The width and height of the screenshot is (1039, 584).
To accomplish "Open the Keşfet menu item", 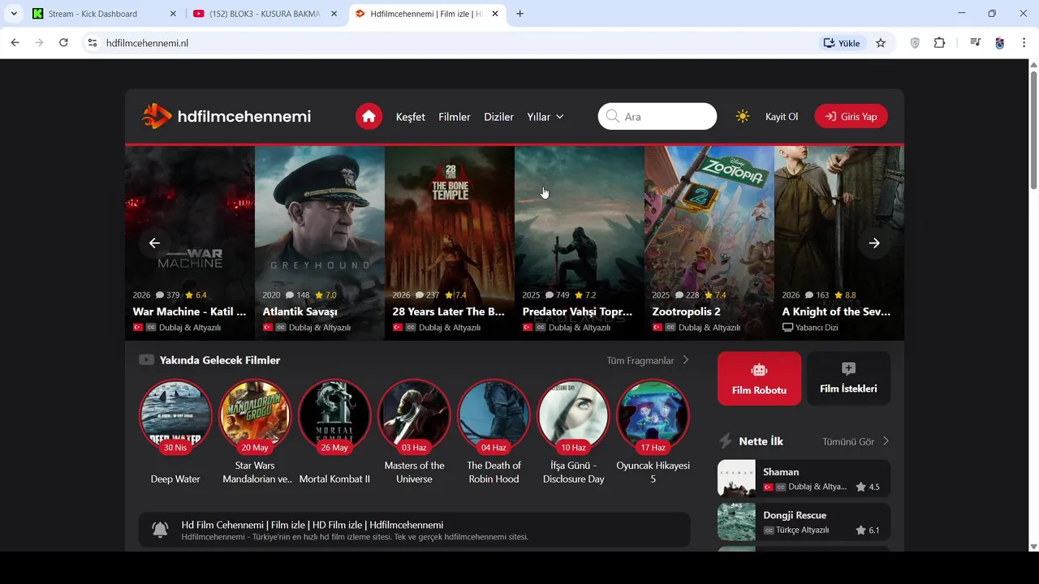I will (x=410, y=117).
